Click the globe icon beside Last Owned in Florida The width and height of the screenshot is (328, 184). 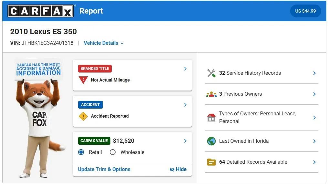[x=211, y=141]
